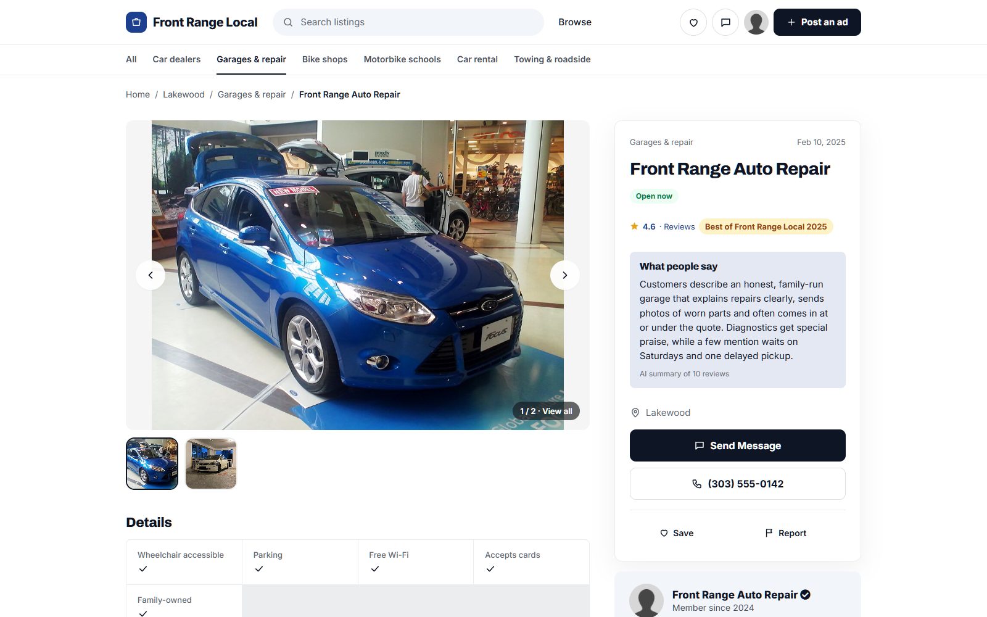Screen dimensions: 987x617
Task: Show next photo with right arrow
Action: 565,275
